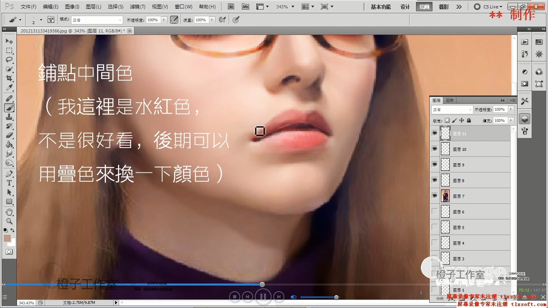Expand brush flow 流量 slider arrow
The width and height of the screenshot is (548, 308).
pyautogui.click(x=212, y=20)
